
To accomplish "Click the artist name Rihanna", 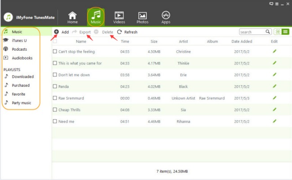I will point(183,122).
